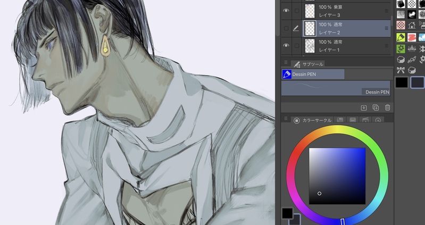Tick the checkbox next to レイヤー 3

tap(297, 11)
